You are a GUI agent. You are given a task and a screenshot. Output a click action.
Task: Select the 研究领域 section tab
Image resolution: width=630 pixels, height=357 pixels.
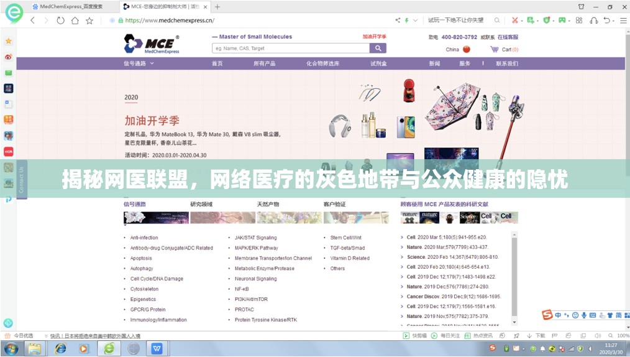[201, 204]
